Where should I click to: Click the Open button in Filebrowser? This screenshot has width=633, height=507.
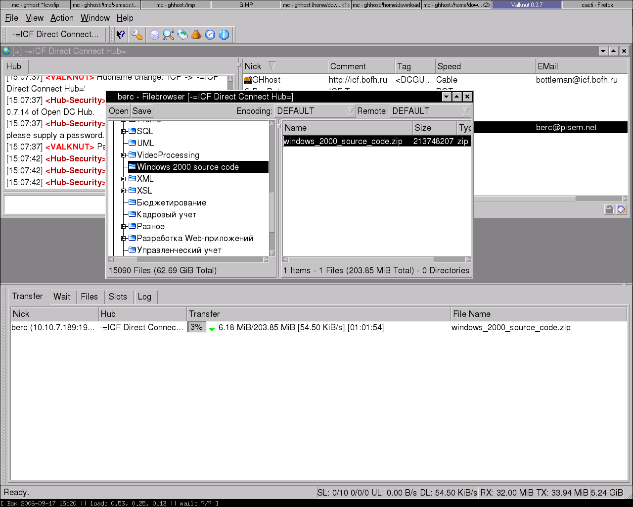tap(119, 111)
